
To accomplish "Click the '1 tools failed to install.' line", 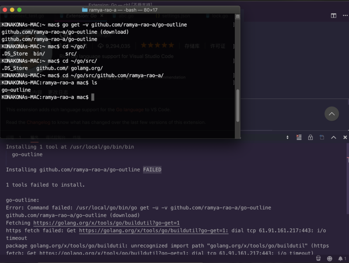I will [x=45, y=185].
